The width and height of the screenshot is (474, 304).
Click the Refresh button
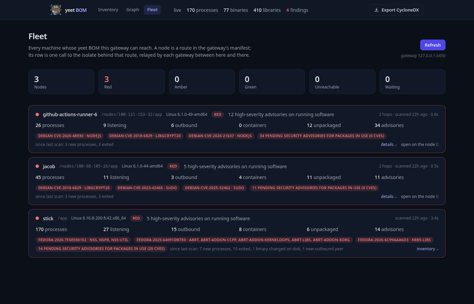pos(433,45)
